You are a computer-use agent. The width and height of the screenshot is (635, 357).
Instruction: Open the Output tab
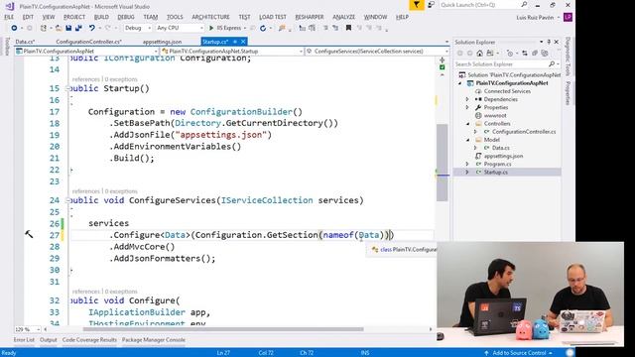(49, 340)
